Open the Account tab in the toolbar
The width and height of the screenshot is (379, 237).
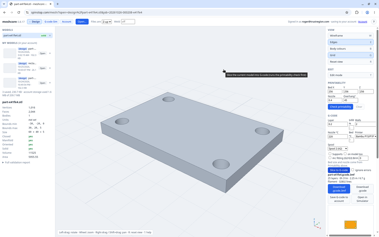67,22
